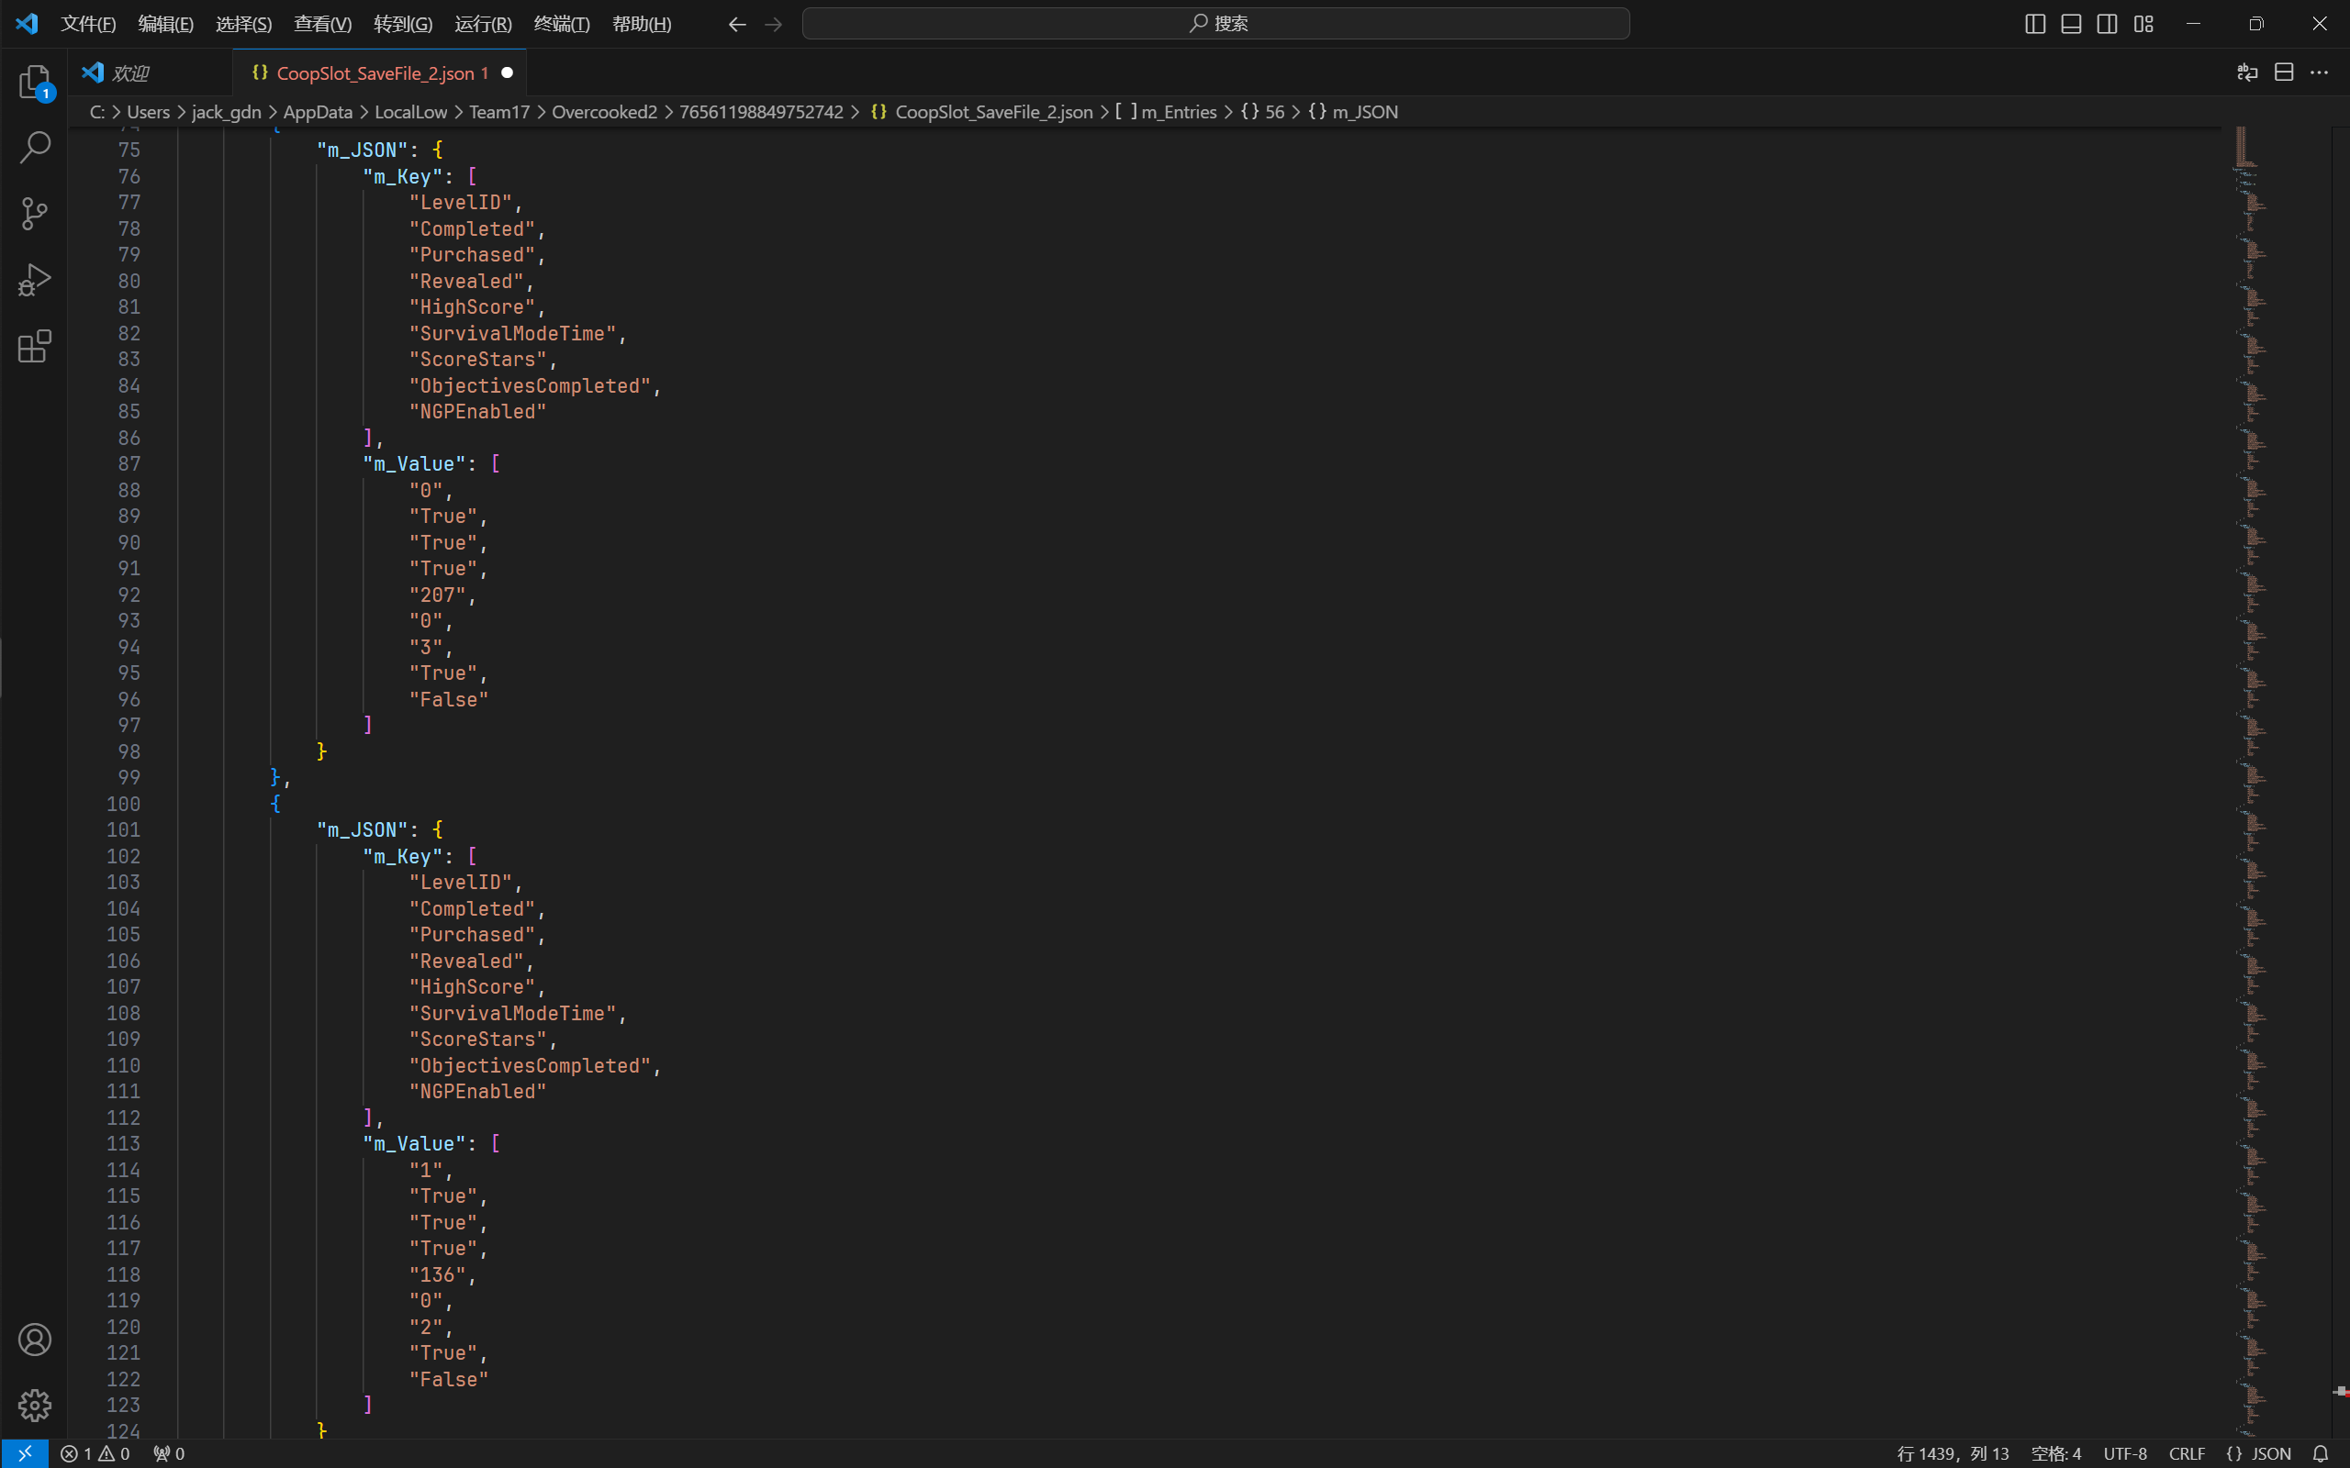The width and height of the screenshot is (2350, 1468).
Task: Click the CRLF line ending selector
Action: pyautogui.click(x=2187, y=1453)
